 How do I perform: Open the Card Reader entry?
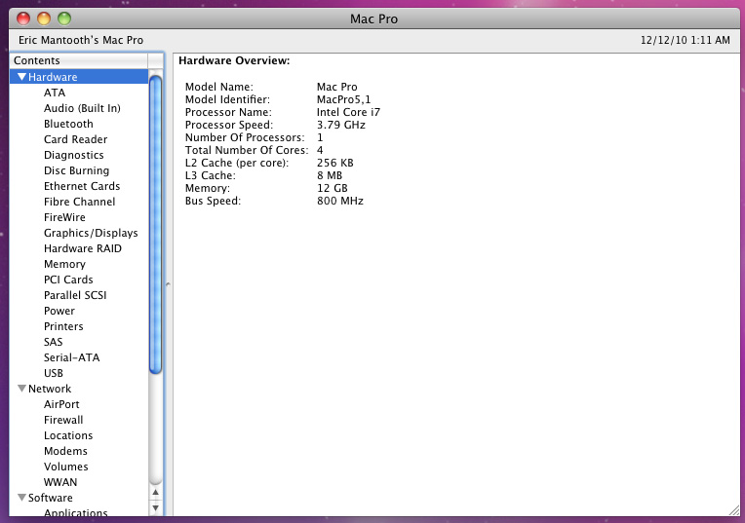point(75,139)
